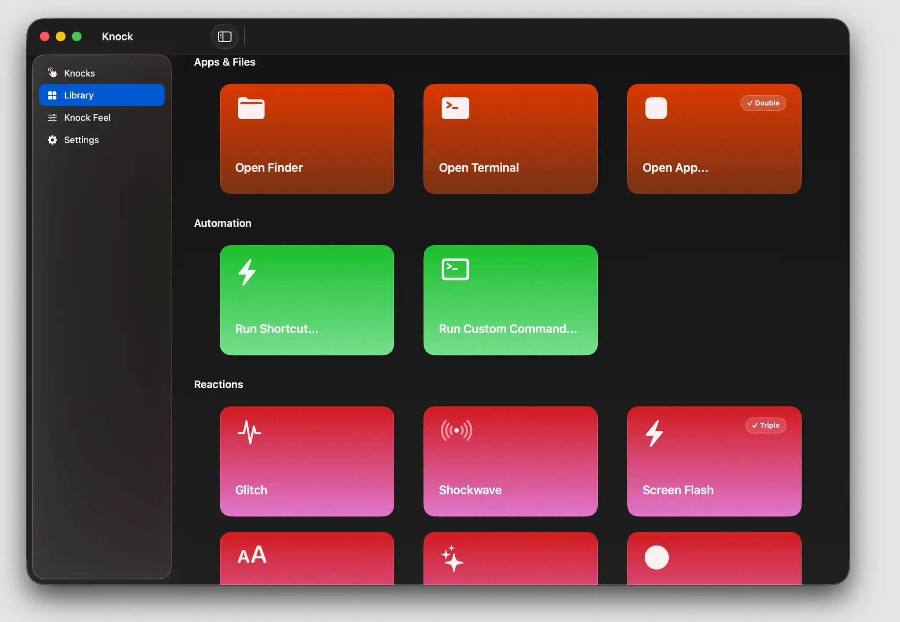Zoom the Knock window with green button
Screen dimensions: 900x622
pyautogui.click(x=77, y=36)
